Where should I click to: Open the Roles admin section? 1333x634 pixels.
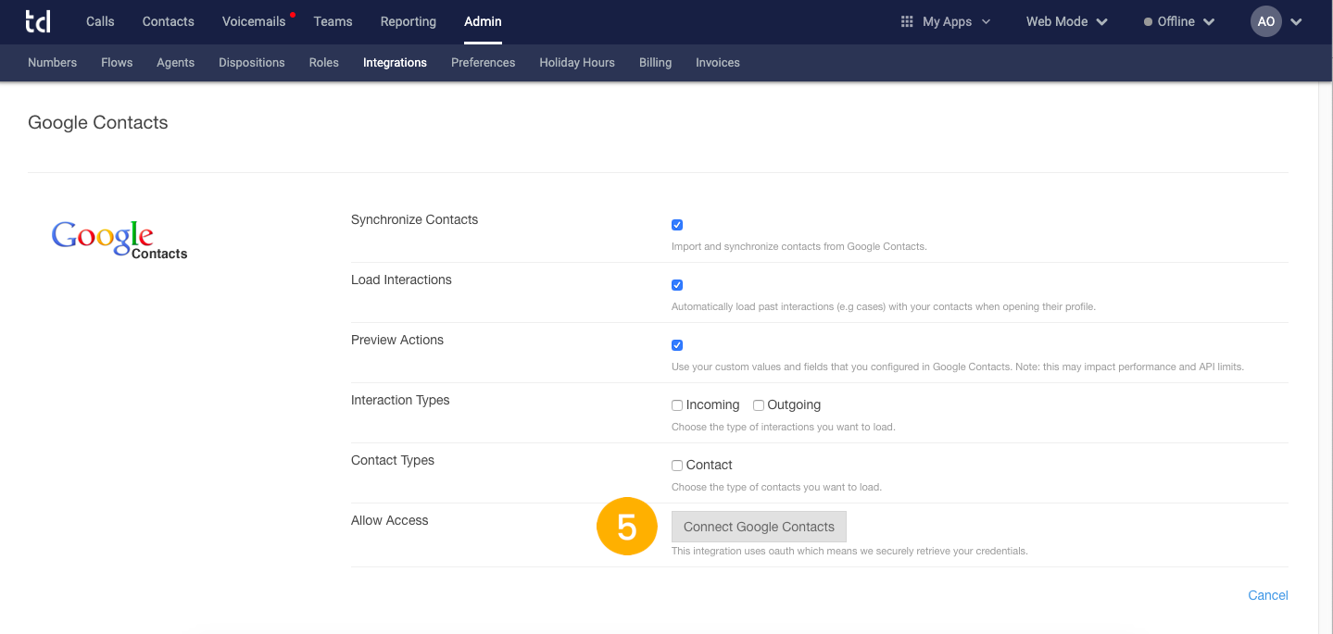(x=324, y=63)
